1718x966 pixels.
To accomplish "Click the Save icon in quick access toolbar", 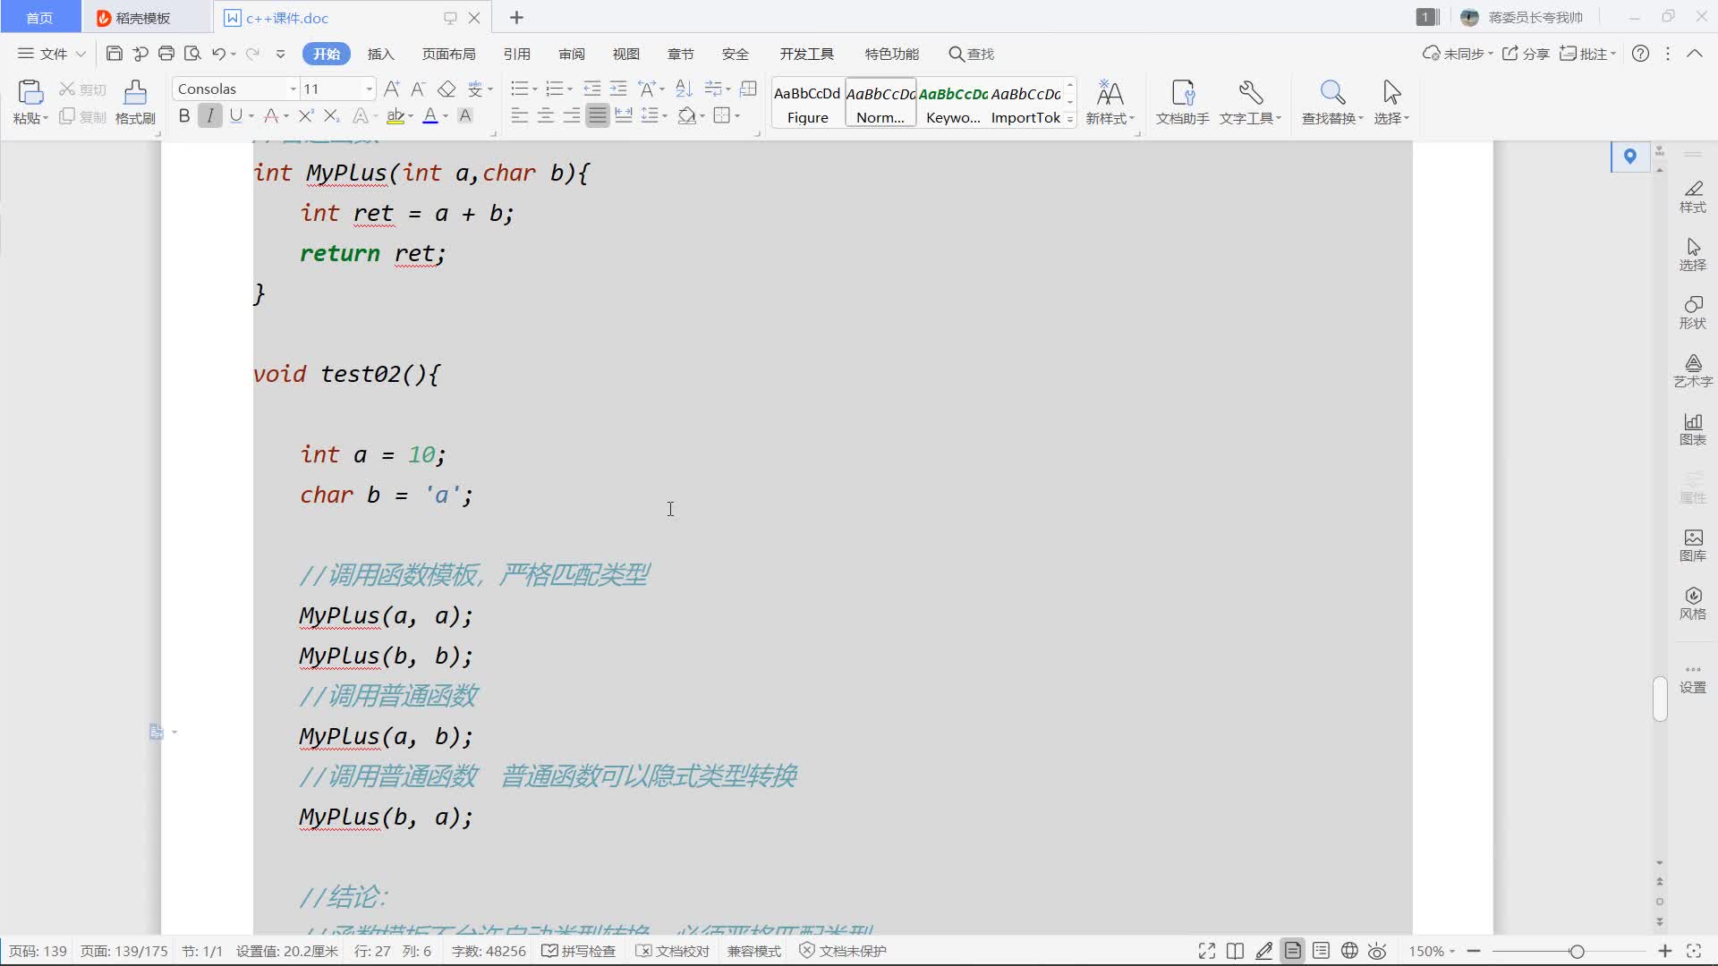I will click(x=114, y=54).
